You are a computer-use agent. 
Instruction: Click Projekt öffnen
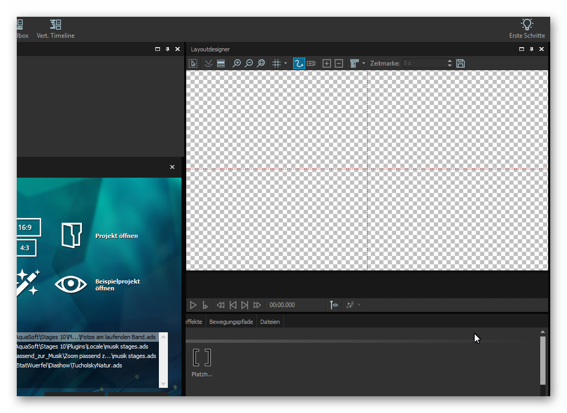(116, 236)
